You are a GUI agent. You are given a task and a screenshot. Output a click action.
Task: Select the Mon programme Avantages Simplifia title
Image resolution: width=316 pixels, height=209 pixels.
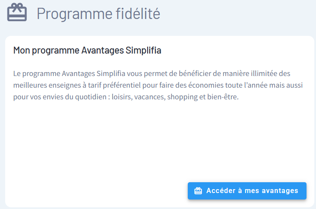click(x=87, y=51)
